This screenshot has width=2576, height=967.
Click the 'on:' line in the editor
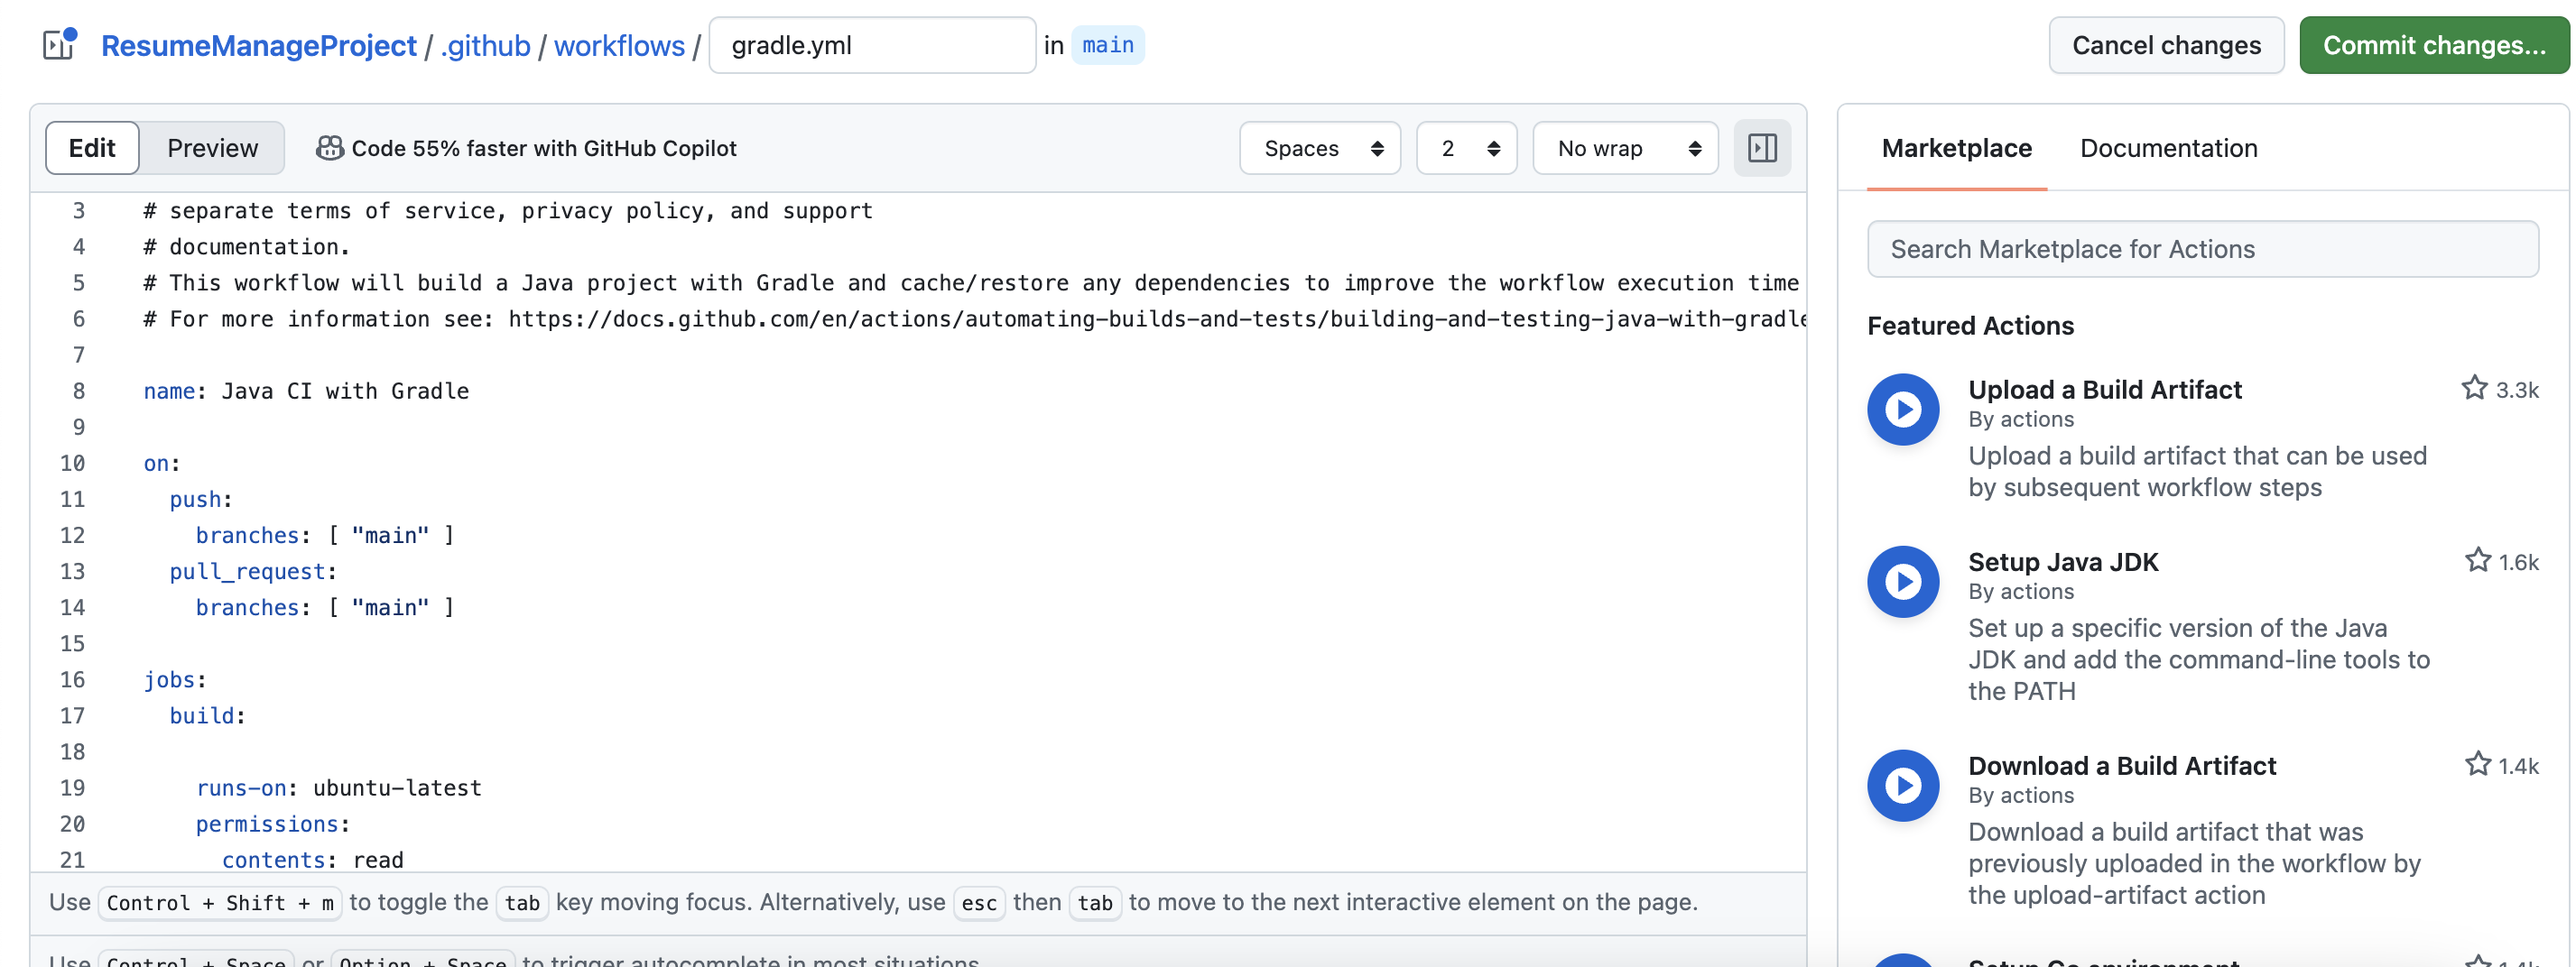point(161,463)
